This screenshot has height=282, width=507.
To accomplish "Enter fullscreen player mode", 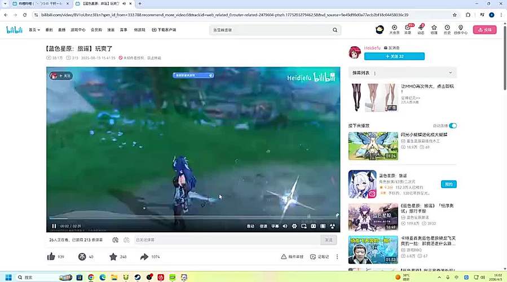I will tap(332, 226).
